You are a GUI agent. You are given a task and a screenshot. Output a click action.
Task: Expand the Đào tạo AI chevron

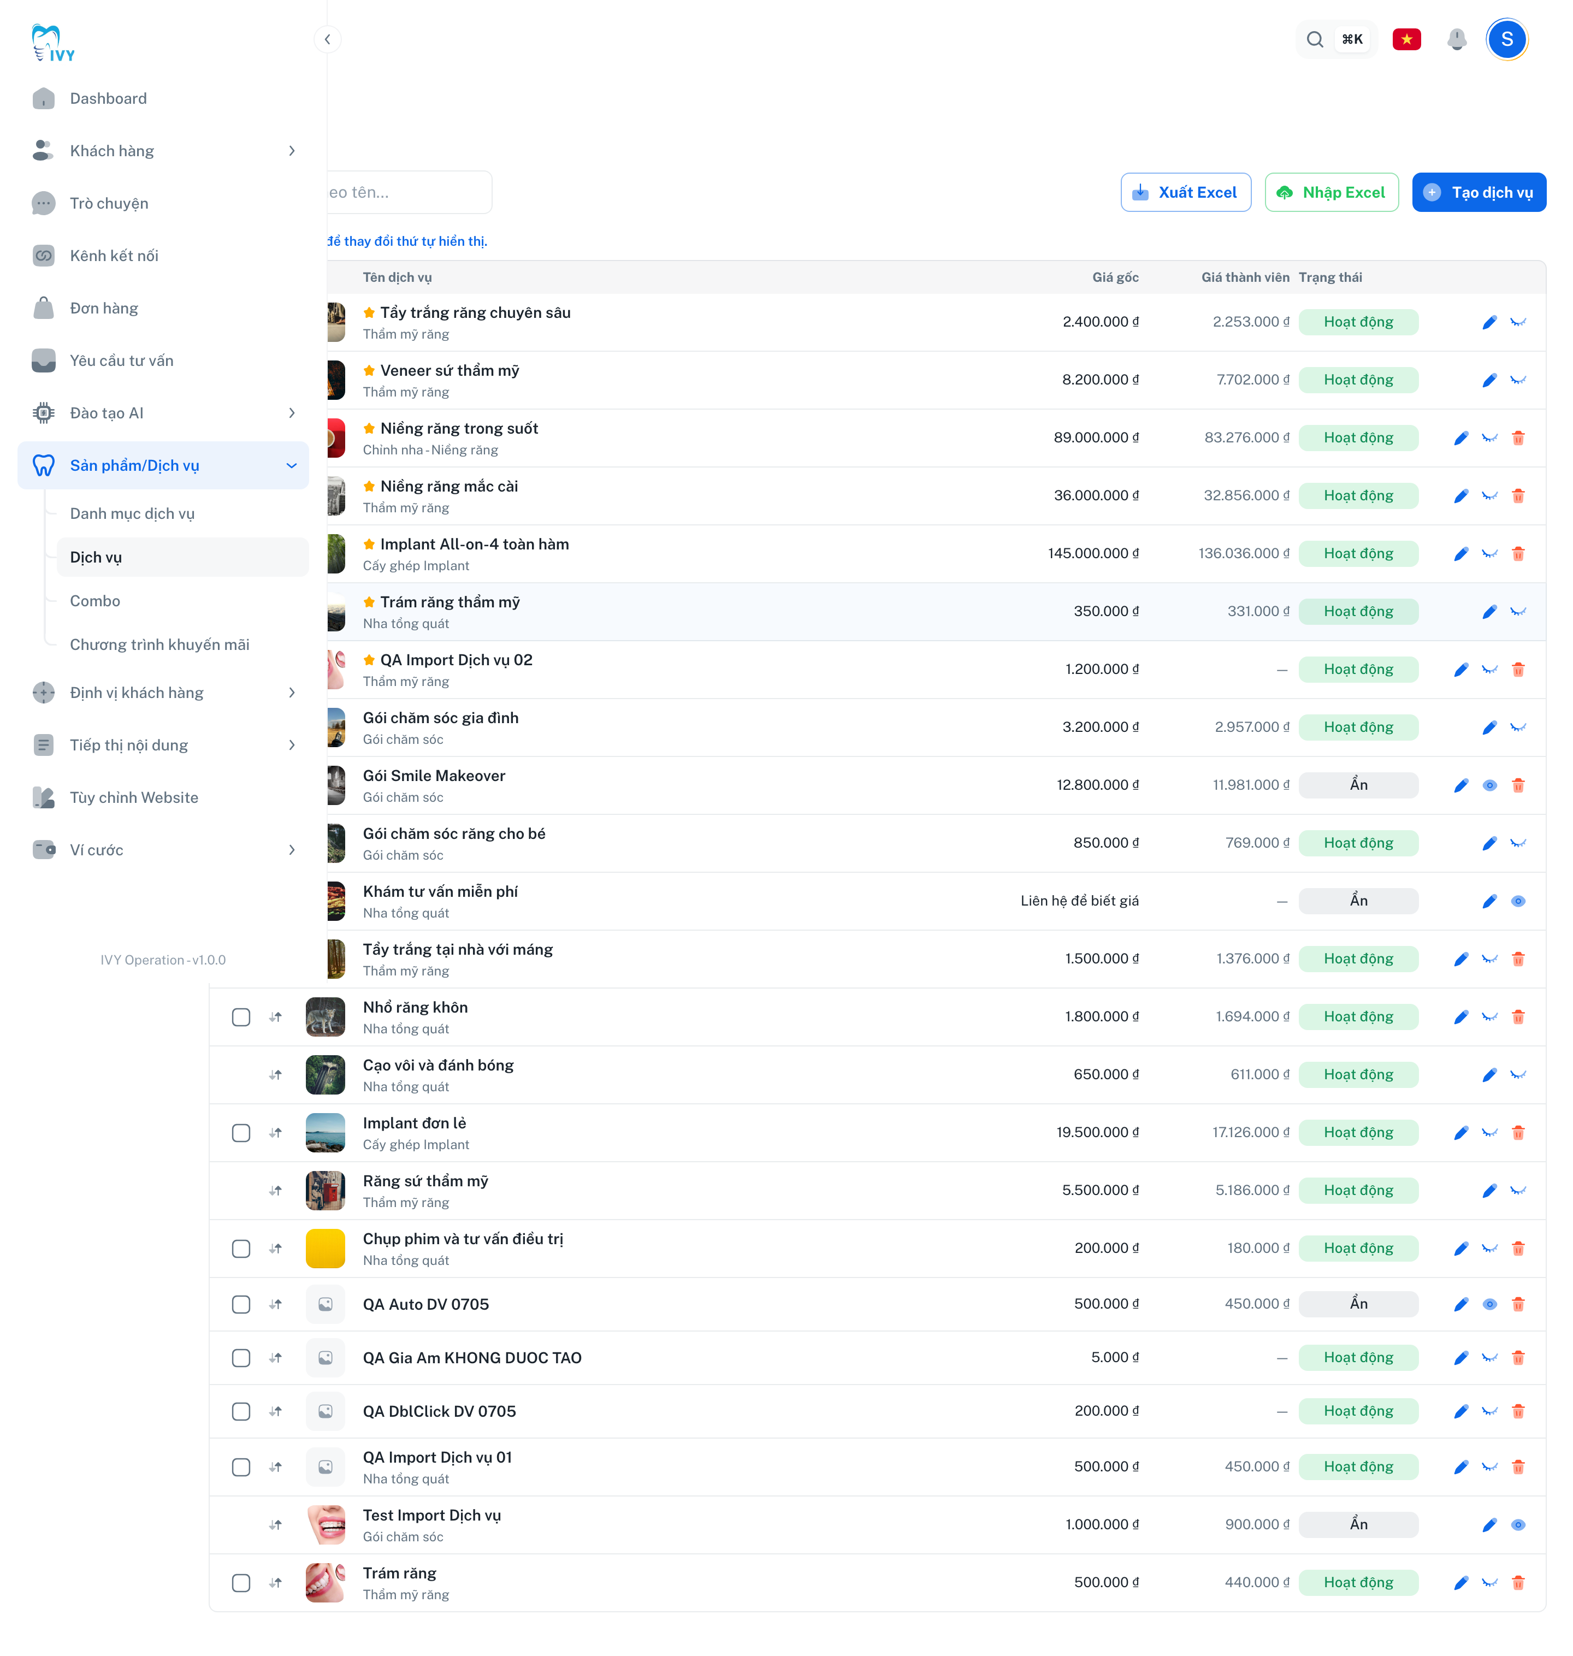pyautogui.click(x=291, y=412)
